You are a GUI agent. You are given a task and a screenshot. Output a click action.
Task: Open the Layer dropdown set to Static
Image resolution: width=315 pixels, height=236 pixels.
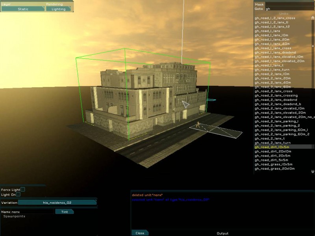coord(23,9)
